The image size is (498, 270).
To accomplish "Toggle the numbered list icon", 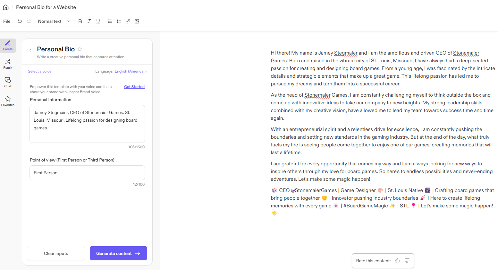I will click(x=119, y=21).
